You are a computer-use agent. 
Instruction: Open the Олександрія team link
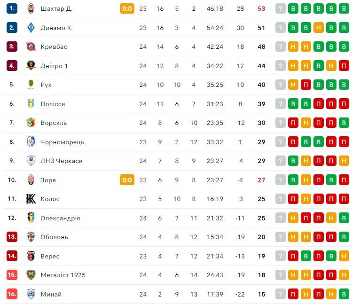(x=60, y=218)
